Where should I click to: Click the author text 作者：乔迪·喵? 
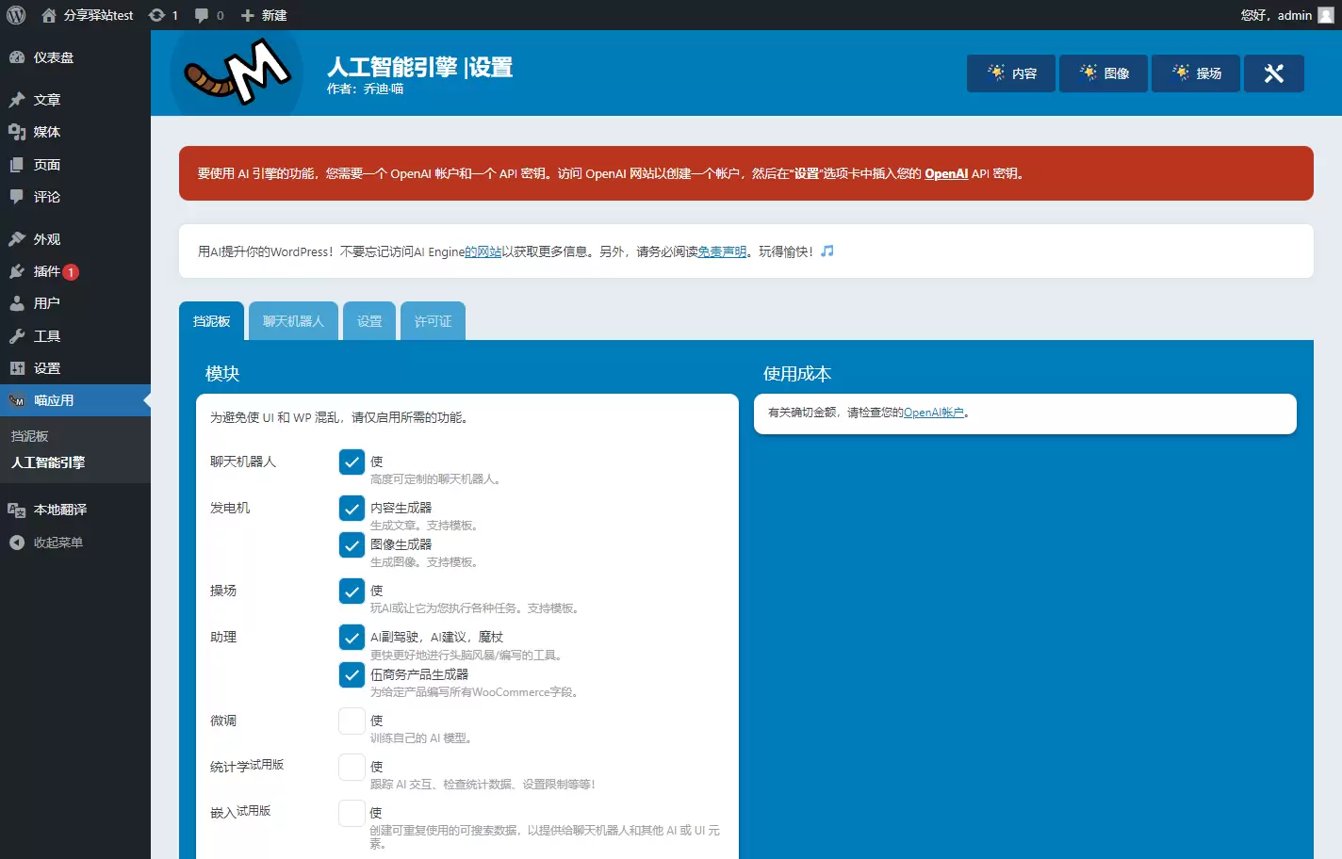point(365,89)
